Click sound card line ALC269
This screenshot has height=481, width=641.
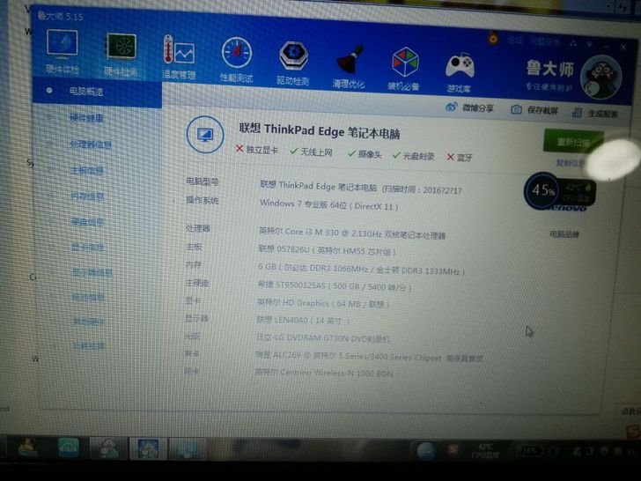[369, 357]
